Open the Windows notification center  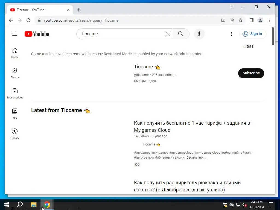(x=271, y=205)
